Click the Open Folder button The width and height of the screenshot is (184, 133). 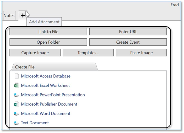[x=48, y=42]
